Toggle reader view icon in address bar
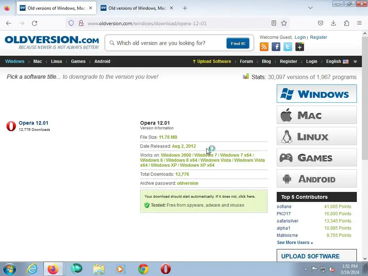The image size is (368, 276). [x=273, y=23]
